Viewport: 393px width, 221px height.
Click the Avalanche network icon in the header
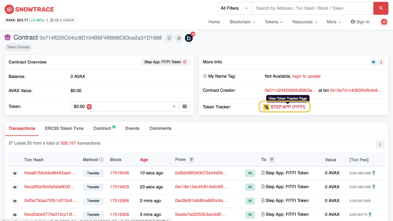(x=384, y=22)
